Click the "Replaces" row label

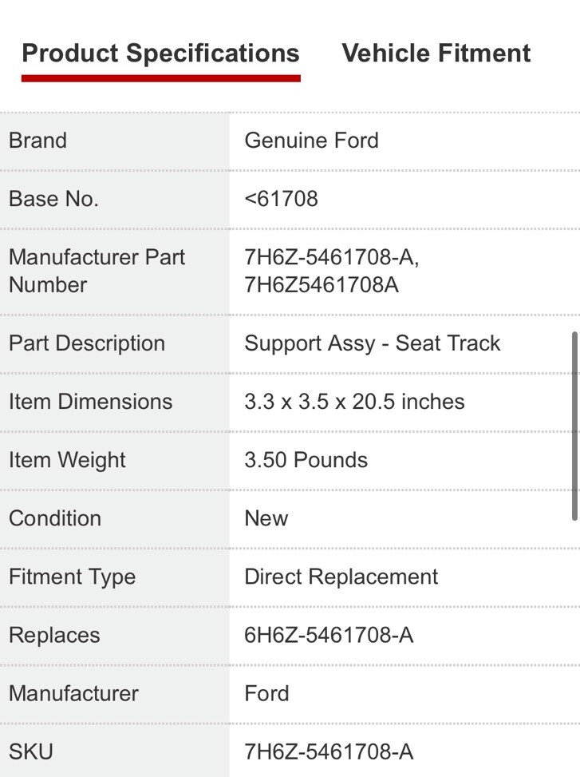coord(54,635)
